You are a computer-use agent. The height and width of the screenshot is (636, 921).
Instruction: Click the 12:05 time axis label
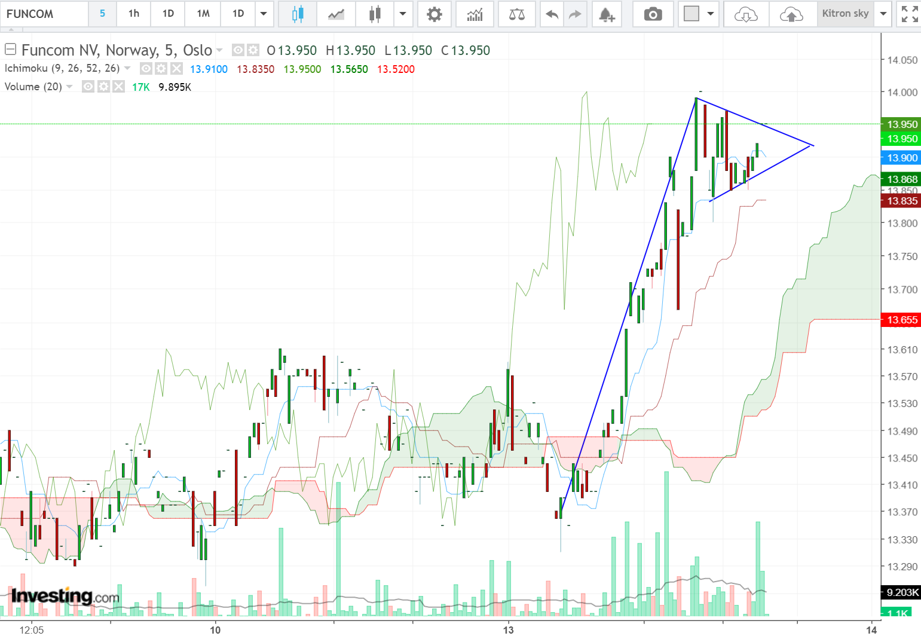pyautogui.click(x=32, y=629)
